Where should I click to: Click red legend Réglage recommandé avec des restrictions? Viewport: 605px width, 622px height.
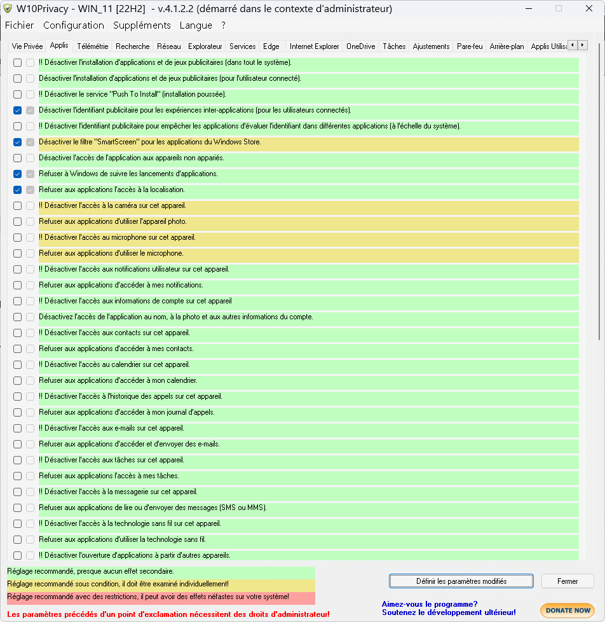161,597
